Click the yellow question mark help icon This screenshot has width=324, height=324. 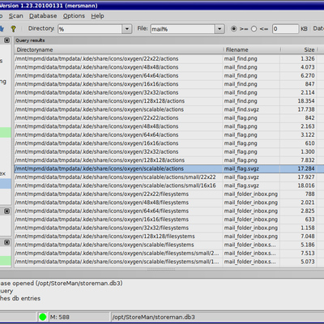coord(13,28)
